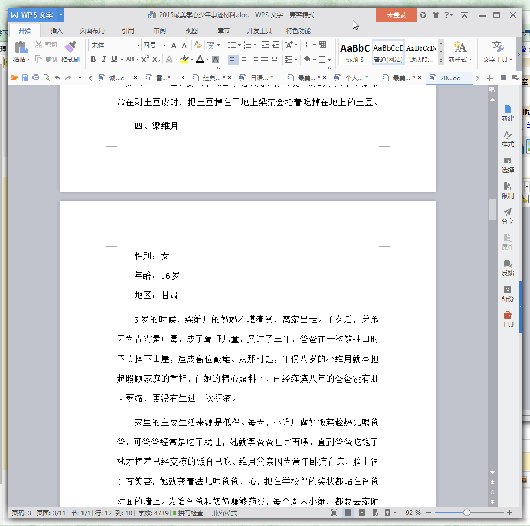Click the 未登录 login button
Image resolution: width=530 pixels, height=526 pixels.
tap(396, 15)
